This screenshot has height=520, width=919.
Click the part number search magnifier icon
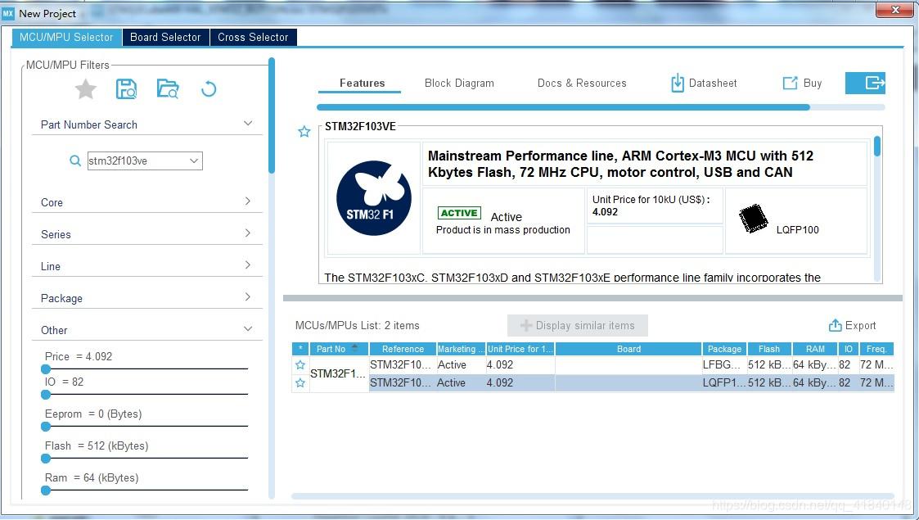[x=75, y=161]
